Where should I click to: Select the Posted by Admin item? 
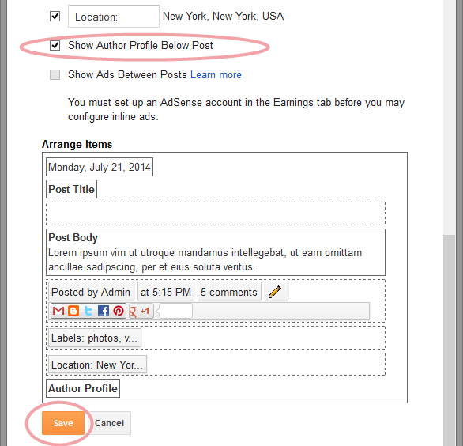(x=91, y=292)
